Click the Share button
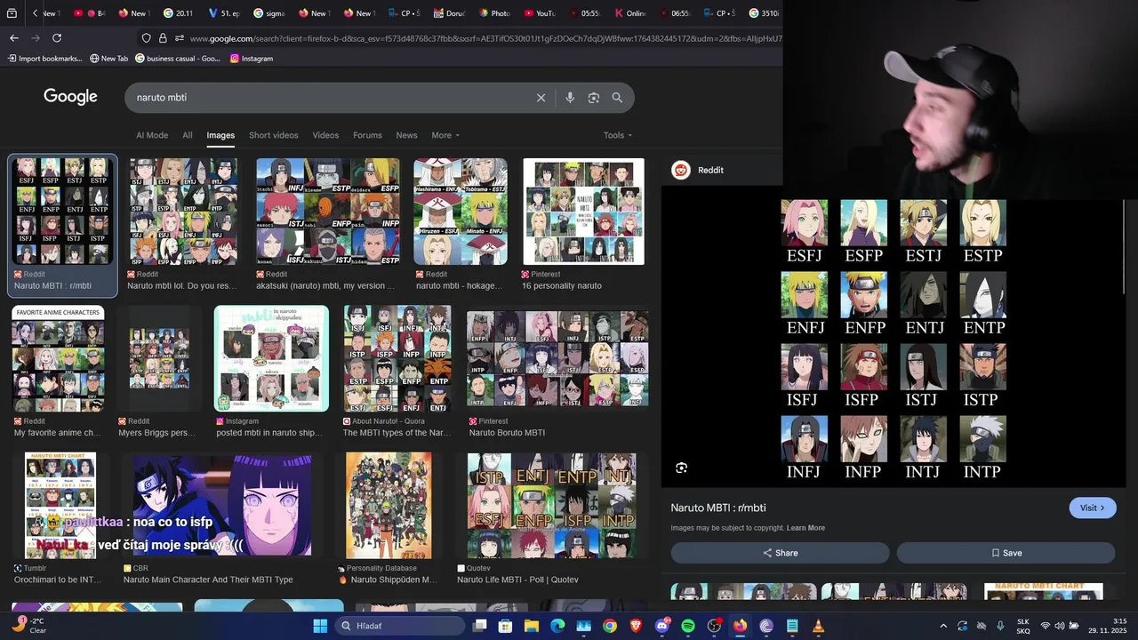This screenshot has height=640, width=1138. pos(780,553)
